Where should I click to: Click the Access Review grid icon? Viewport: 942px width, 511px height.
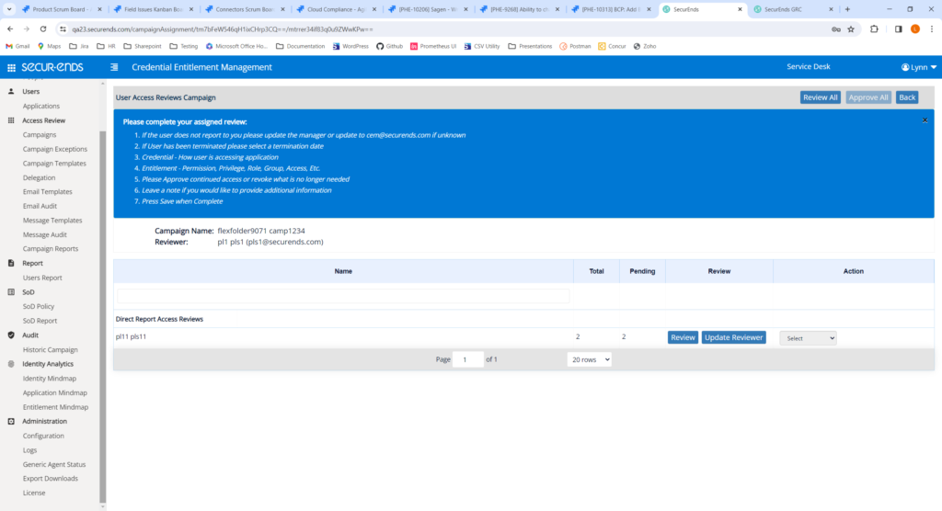click(11, 120)
